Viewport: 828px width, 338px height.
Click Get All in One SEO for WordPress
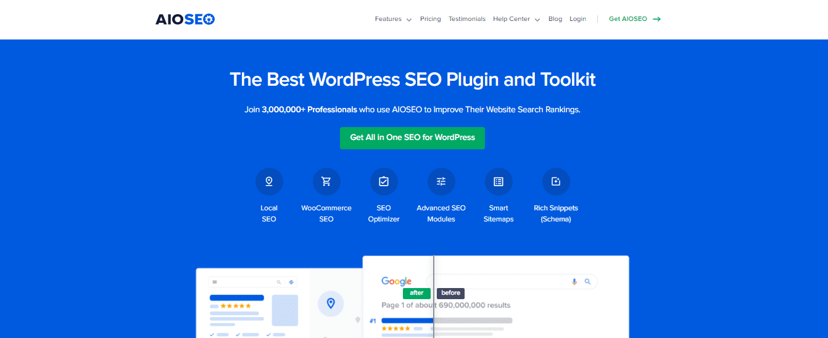pos(412,138)
